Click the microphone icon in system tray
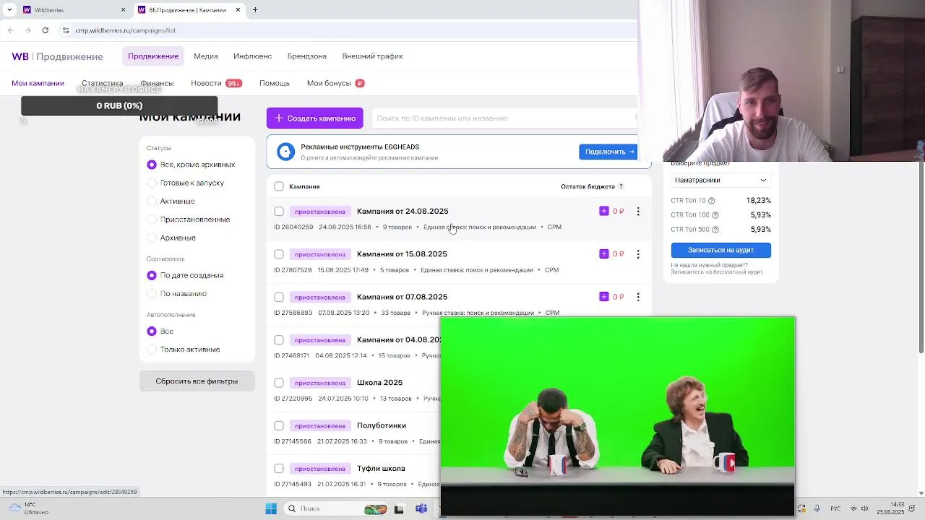 click(x=817, y=508)
